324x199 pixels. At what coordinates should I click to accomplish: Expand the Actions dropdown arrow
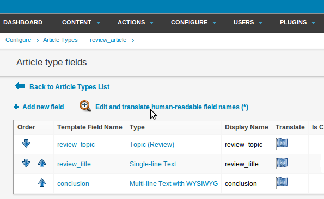pos(152,23)
